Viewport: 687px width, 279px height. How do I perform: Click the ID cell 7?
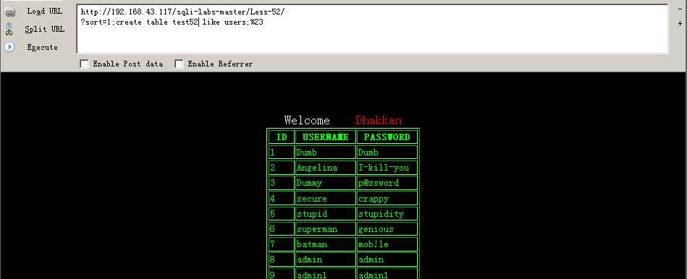[x=282, y=244]
